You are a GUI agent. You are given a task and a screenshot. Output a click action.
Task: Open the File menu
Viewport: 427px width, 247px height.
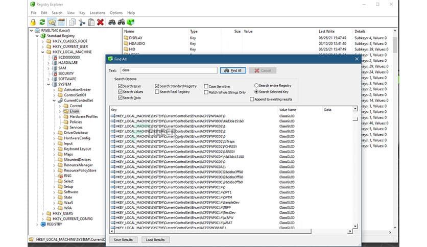point(34,13)
